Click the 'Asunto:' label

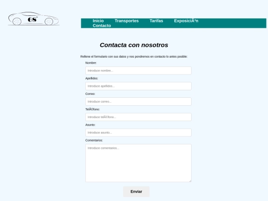[x=90, y=125]
